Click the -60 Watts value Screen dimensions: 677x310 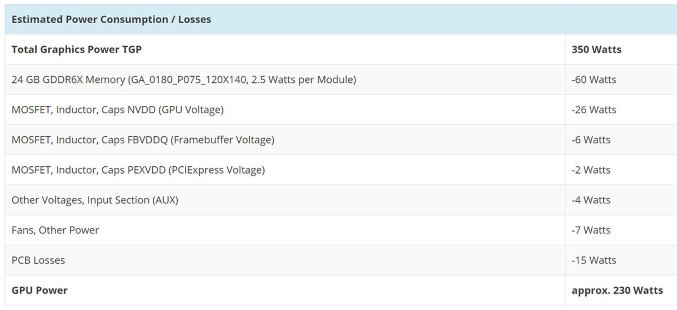pyautogui.click(x=594, y=80)
